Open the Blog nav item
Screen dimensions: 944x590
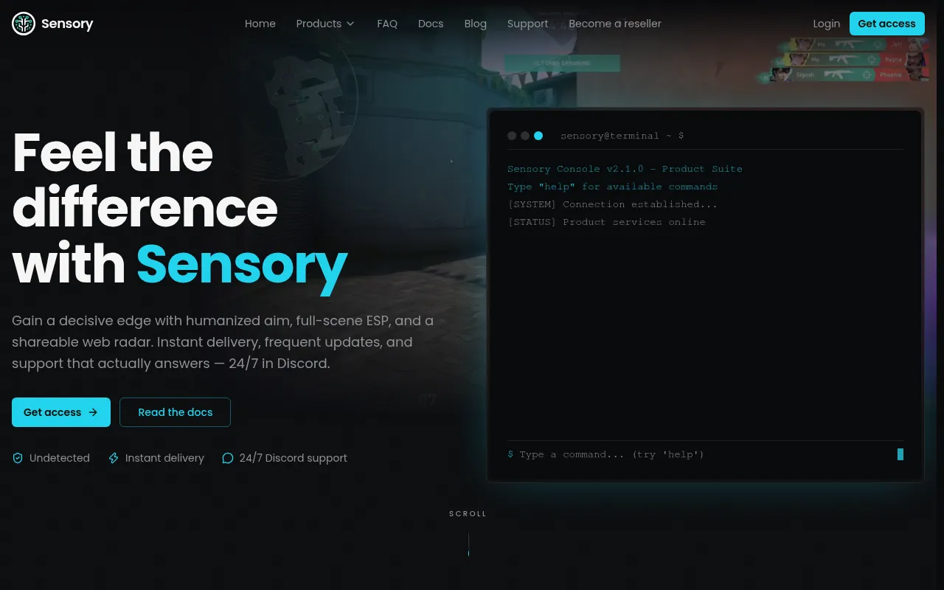(476, 24)
